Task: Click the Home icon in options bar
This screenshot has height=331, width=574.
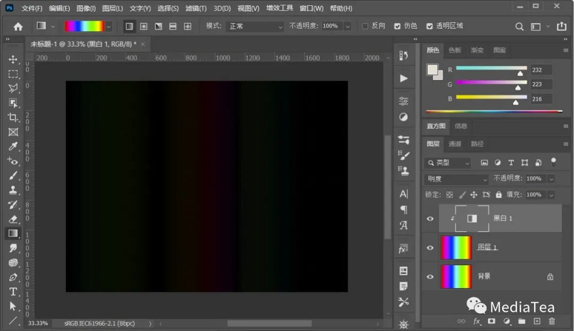Action: point(18,27)
